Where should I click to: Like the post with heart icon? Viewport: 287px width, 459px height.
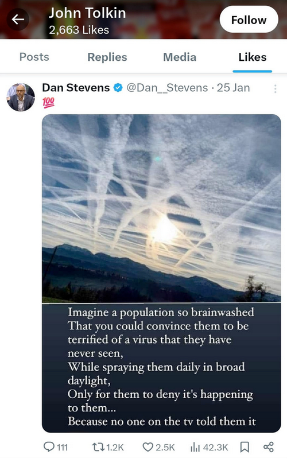[148, 447]
